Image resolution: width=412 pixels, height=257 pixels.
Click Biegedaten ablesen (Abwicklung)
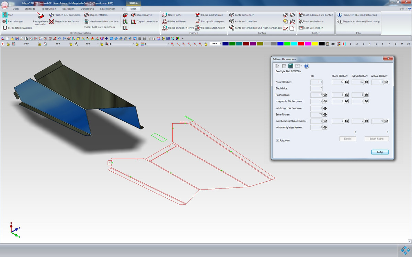358,21
